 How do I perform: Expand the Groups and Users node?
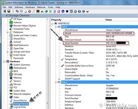8,52
